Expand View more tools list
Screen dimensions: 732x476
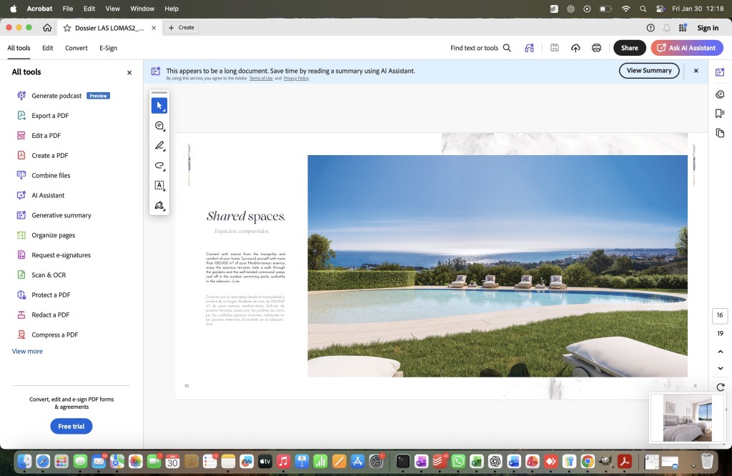(x=27, y=352)
